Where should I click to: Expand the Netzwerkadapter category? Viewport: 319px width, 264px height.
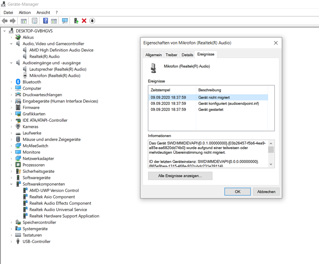tap(12, 159)
